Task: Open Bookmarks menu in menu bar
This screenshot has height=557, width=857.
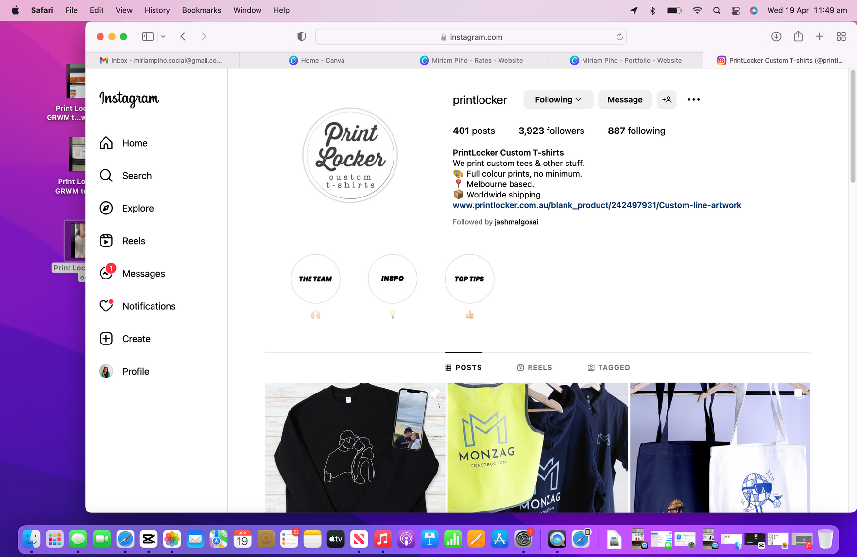Action: click(201, 10)
